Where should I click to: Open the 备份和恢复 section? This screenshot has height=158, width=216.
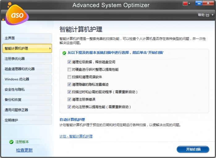coord(27,100)
